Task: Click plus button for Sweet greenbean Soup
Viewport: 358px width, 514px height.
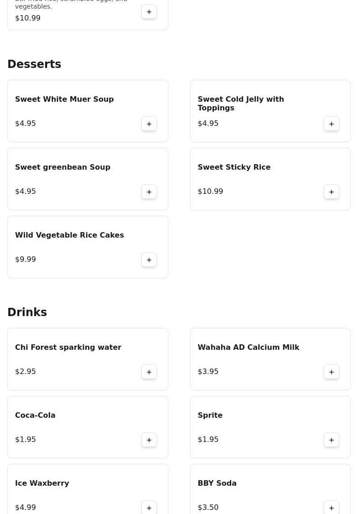Action: point(149,192)
